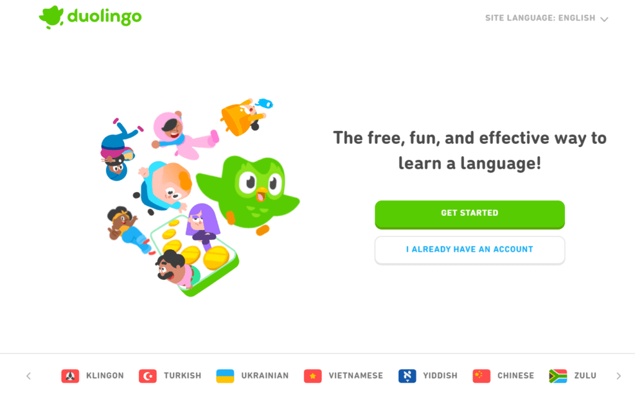The width and height of the screenshot is (635, 395).
Task: Open the Vietnamese course label
Action: click(x=356, y=376)
